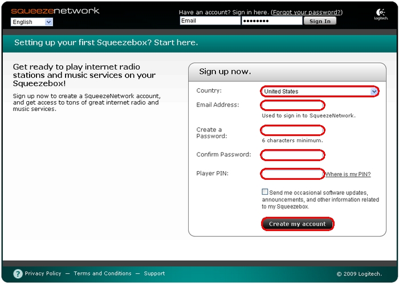Click the header password sign-in field
This screenshot has width=399, height=284.
click(272, 21)
